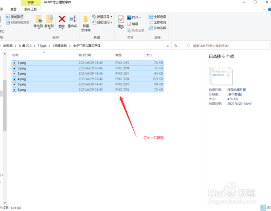Click the 4.png file icon

point(15,79)
